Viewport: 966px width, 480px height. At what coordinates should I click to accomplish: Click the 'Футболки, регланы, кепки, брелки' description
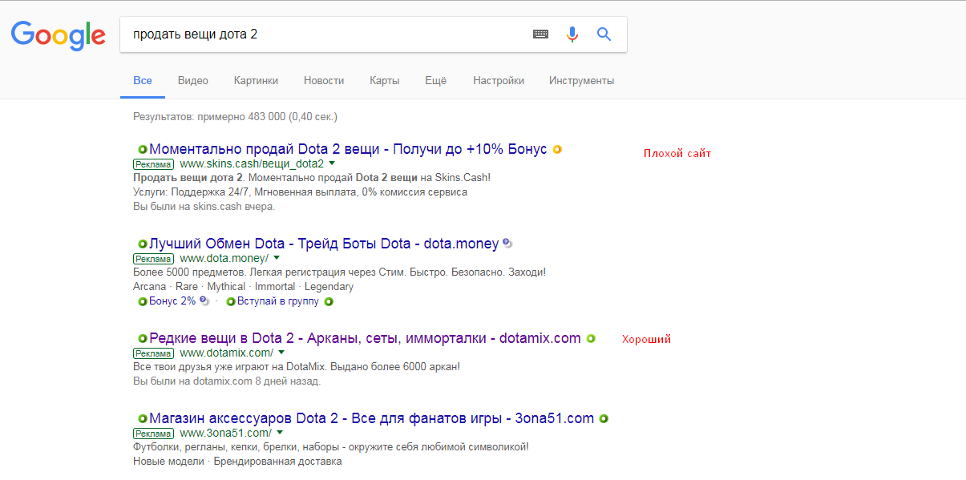point(330,447)
